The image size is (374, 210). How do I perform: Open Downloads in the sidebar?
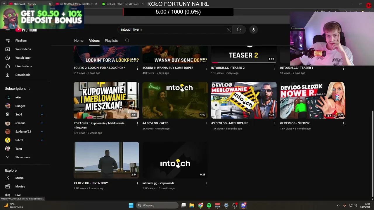pos(23,75)
